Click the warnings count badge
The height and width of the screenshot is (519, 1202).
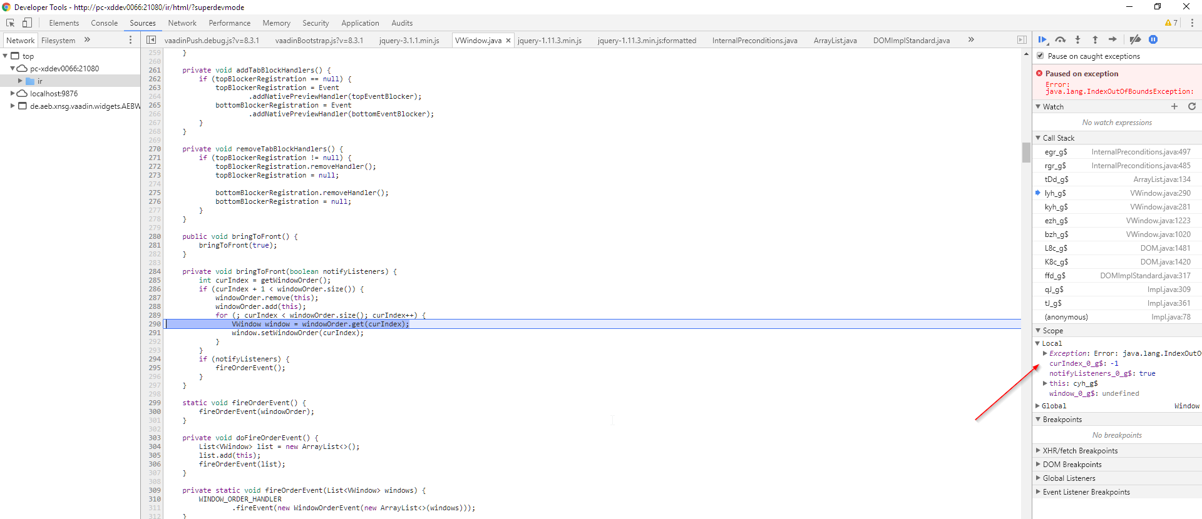1171,23
